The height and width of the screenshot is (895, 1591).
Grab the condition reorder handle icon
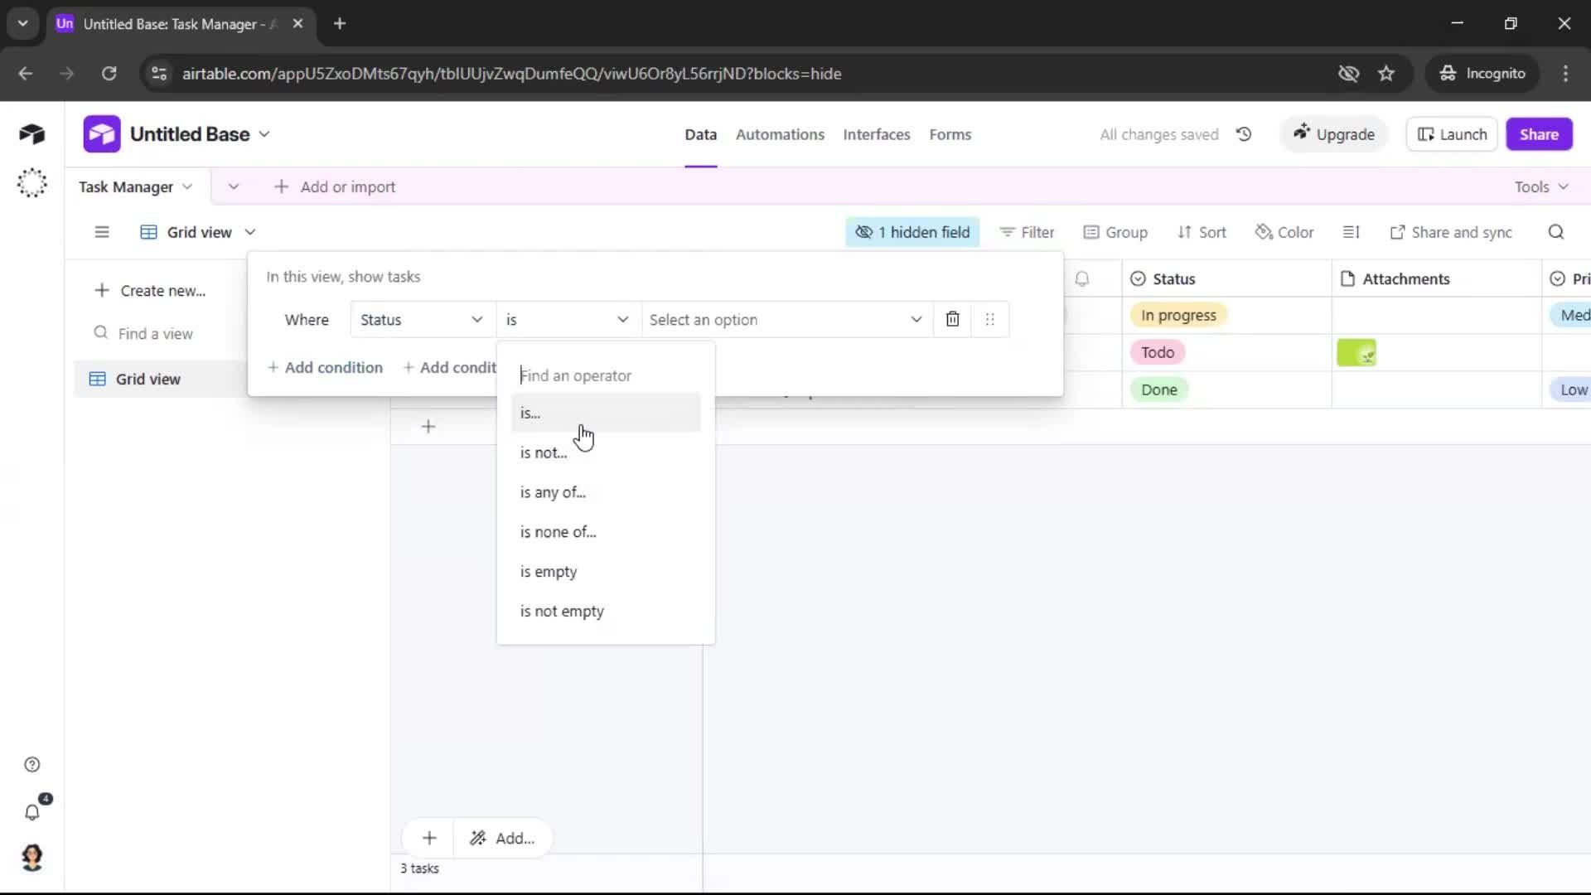[x=989, y=320]
